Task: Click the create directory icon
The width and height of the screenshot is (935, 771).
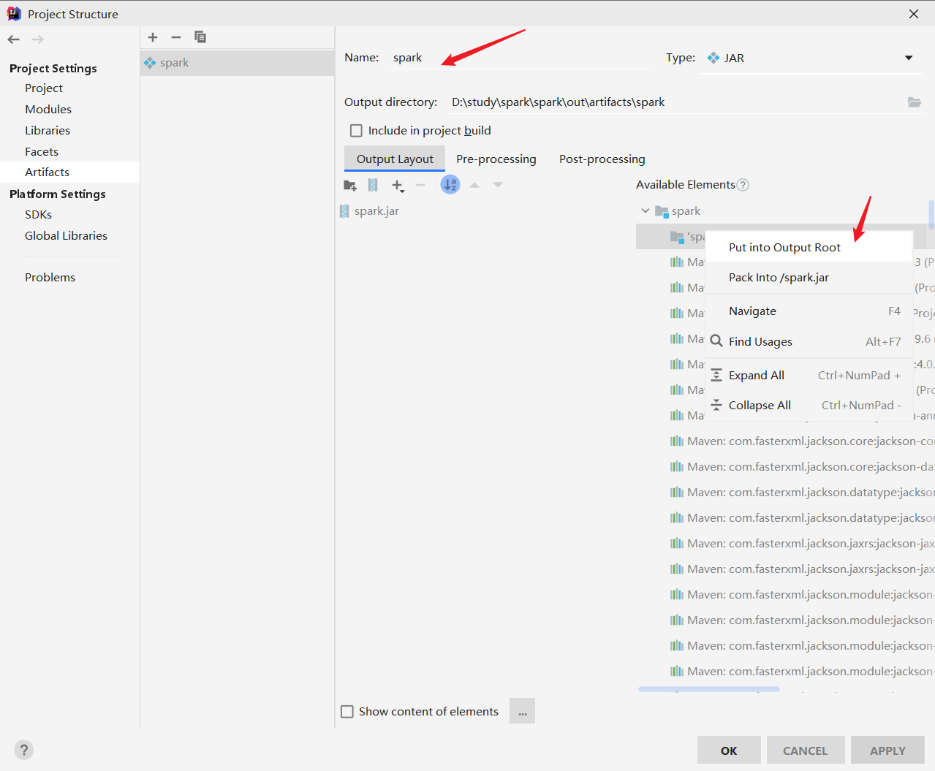Action: point(350,186)
